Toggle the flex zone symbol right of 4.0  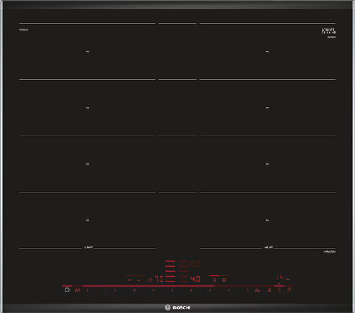(214, 280)
